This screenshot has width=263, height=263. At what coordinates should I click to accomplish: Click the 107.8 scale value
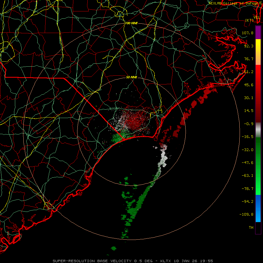tap(248, 33)
